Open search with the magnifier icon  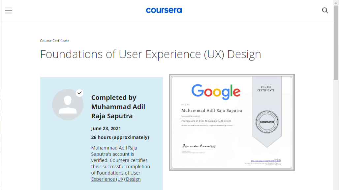click(325, 11)
